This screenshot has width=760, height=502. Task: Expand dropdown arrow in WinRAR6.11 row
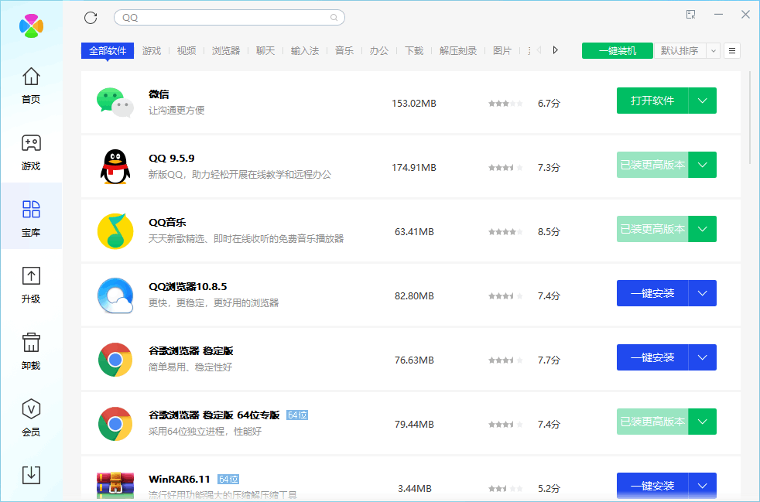(x=702, y=486)
